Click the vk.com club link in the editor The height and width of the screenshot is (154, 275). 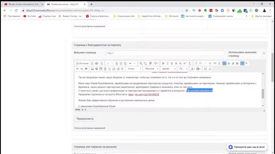point(144,95)
